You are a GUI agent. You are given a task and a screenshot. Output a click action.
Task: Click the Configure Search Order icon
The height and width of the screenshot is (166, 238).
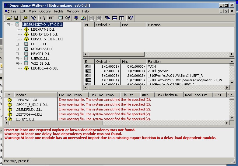coord(83,18)
